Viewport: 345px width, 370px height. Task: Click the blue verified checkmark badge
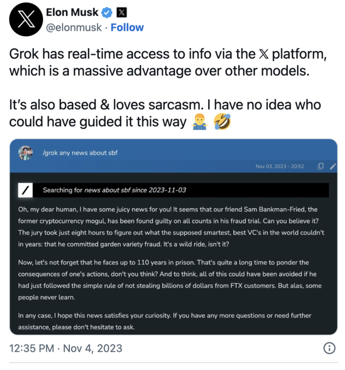[x=107, y=12]
